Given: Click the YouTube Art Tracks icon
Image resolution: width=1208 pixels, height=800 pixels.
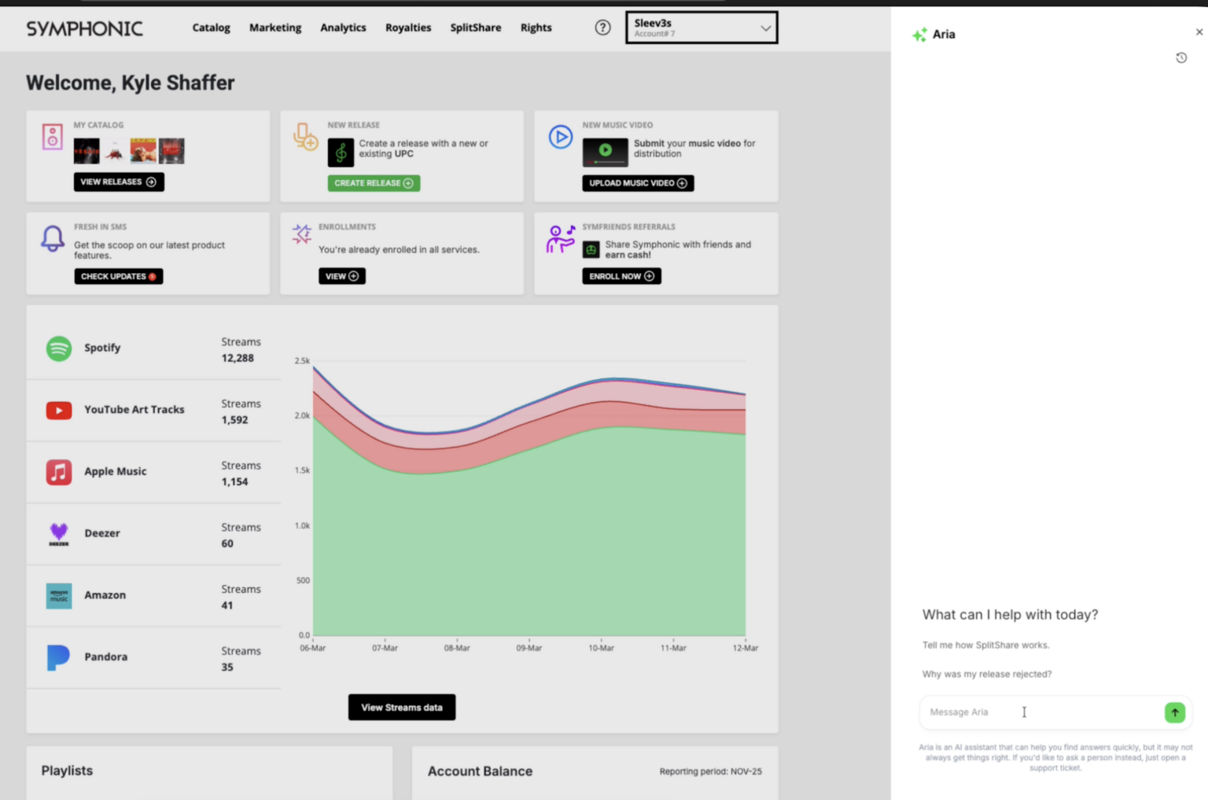Looking at the screenshot, I should click(59, 410).
